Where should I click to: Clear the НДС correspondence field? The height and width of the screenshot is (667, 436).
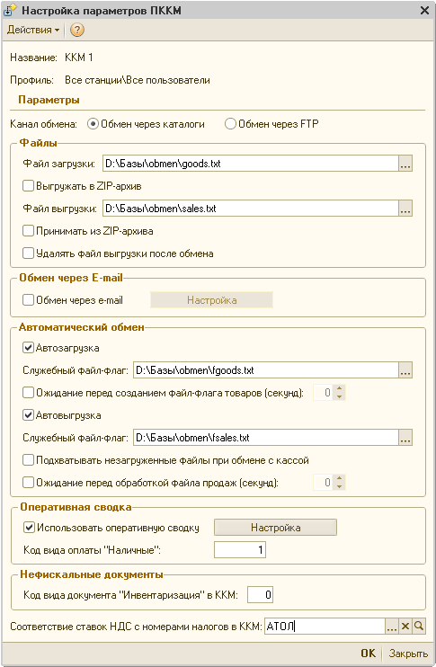coord(405,627)
